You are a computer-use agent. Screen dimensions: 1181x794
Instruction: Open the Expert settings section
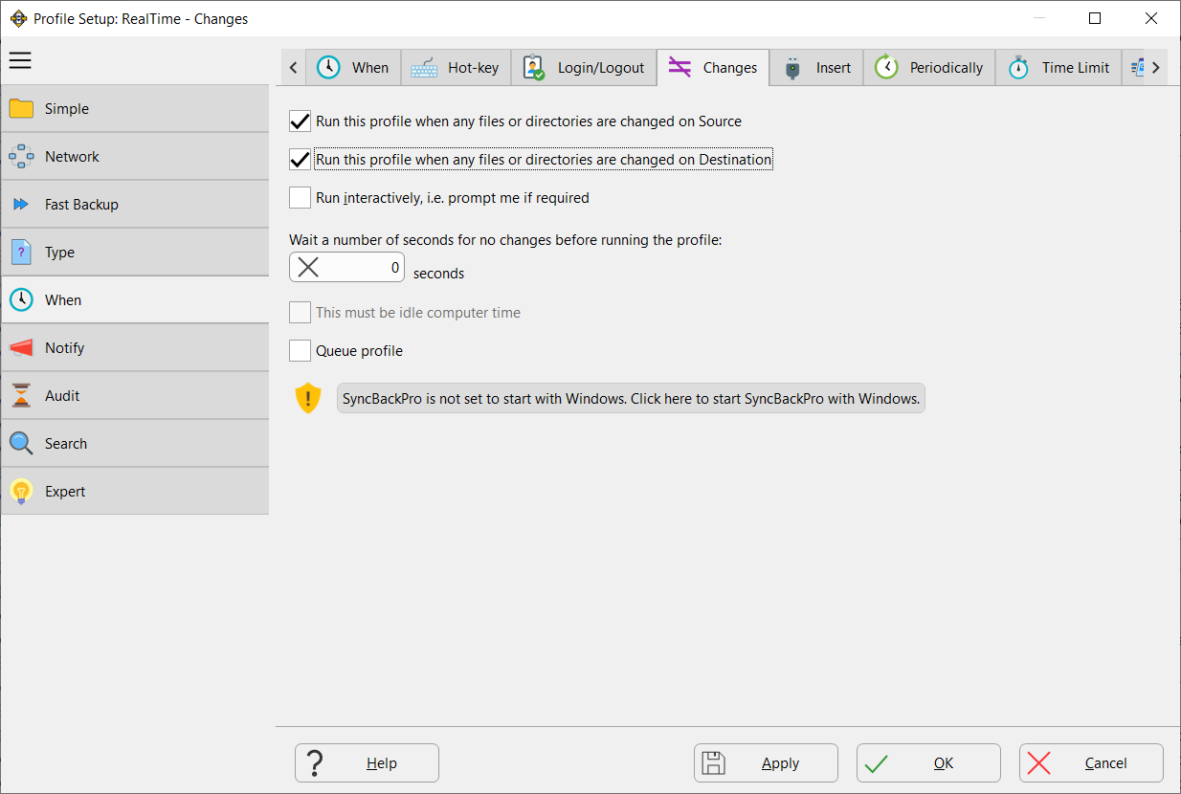click(135, 492)
